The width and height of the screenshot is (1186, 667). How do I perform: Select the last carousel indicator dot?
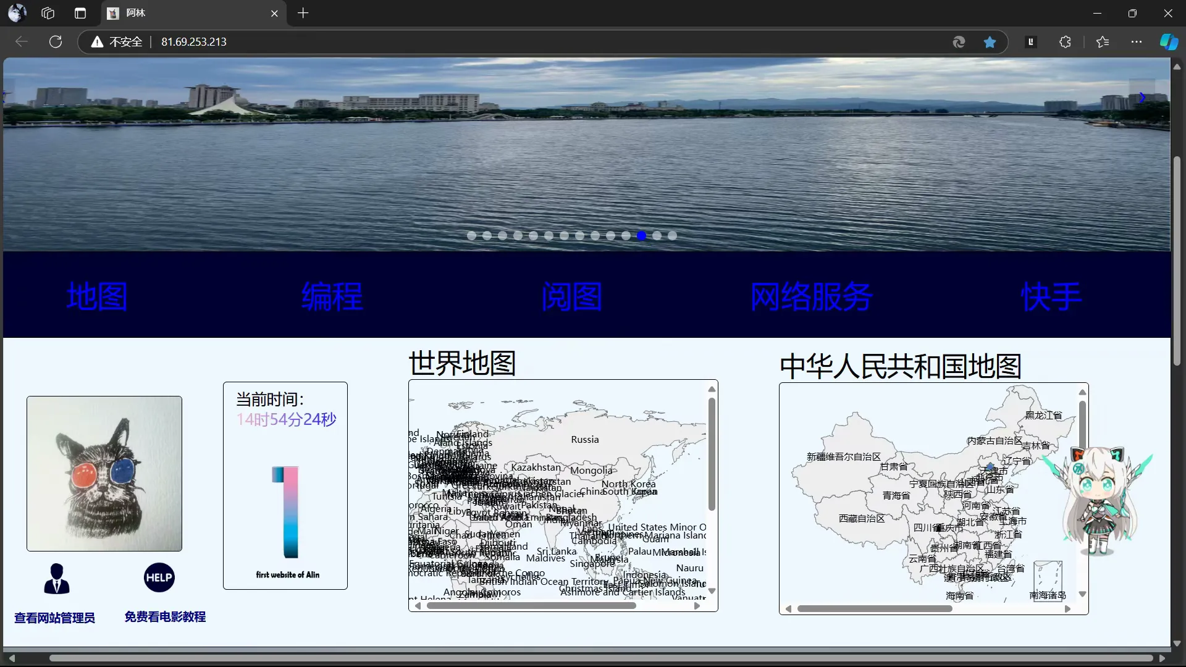point(672,235)
